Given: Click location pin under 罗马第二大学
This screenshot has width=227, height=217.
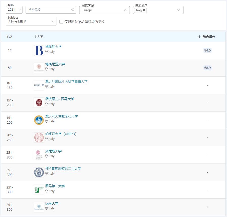Looking at the screenshot, I should 47,191.
